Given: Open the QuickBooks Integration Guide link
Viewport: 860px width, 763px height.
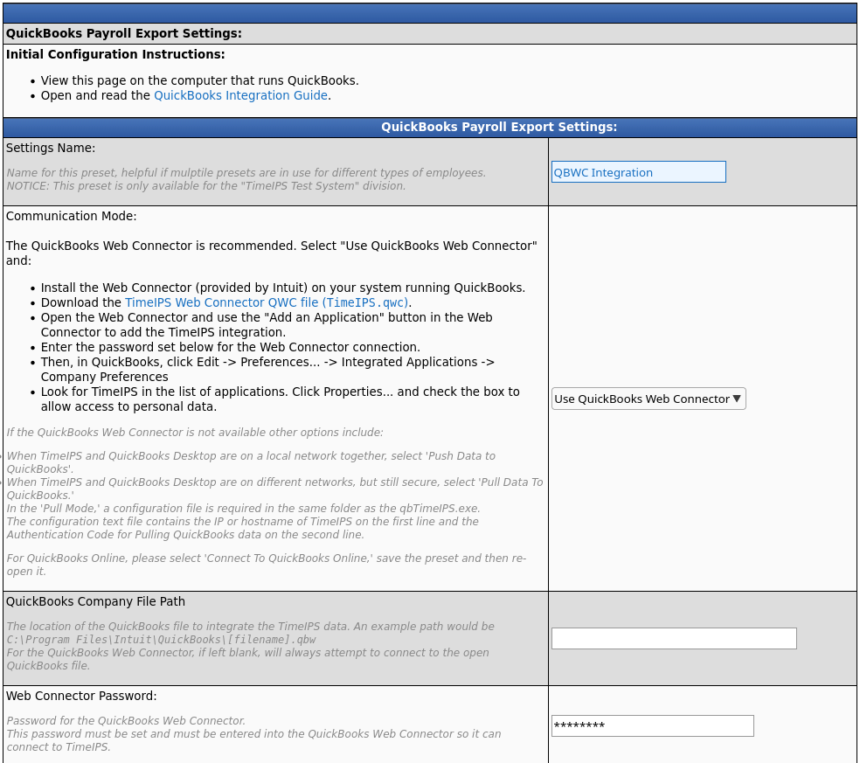Looking at the screenshot, I should (x=240, y=95).
